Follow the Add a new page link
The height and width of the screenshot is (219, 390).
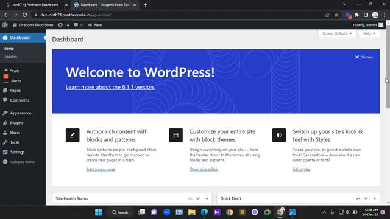tap(101, 169)
